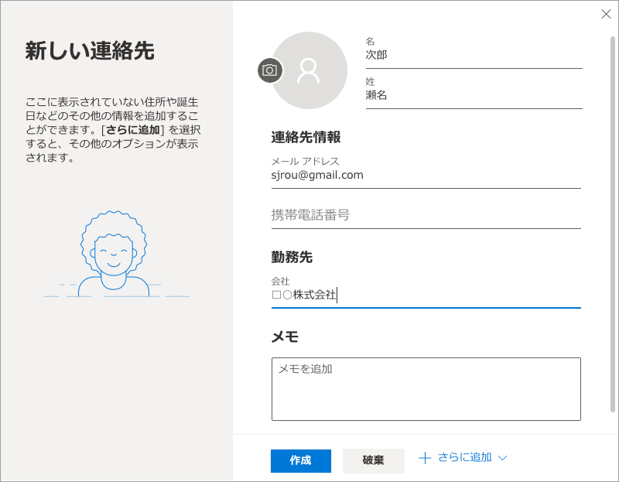619x482 pixels.
Task: Open the さらに追加 options menu
Action: [x=464, y=458]
